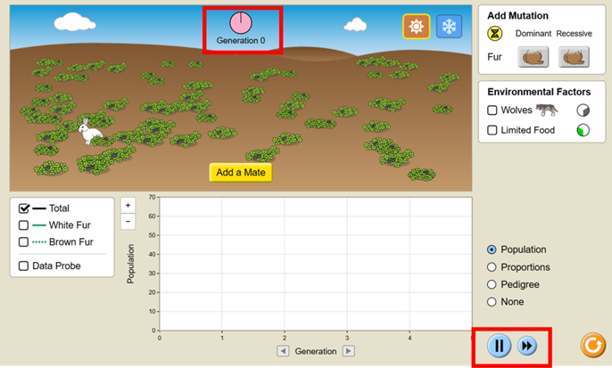Enable the Wolves environmental factor
The image size is (612, 368).
pyautogui.click(x=492, y=110)
